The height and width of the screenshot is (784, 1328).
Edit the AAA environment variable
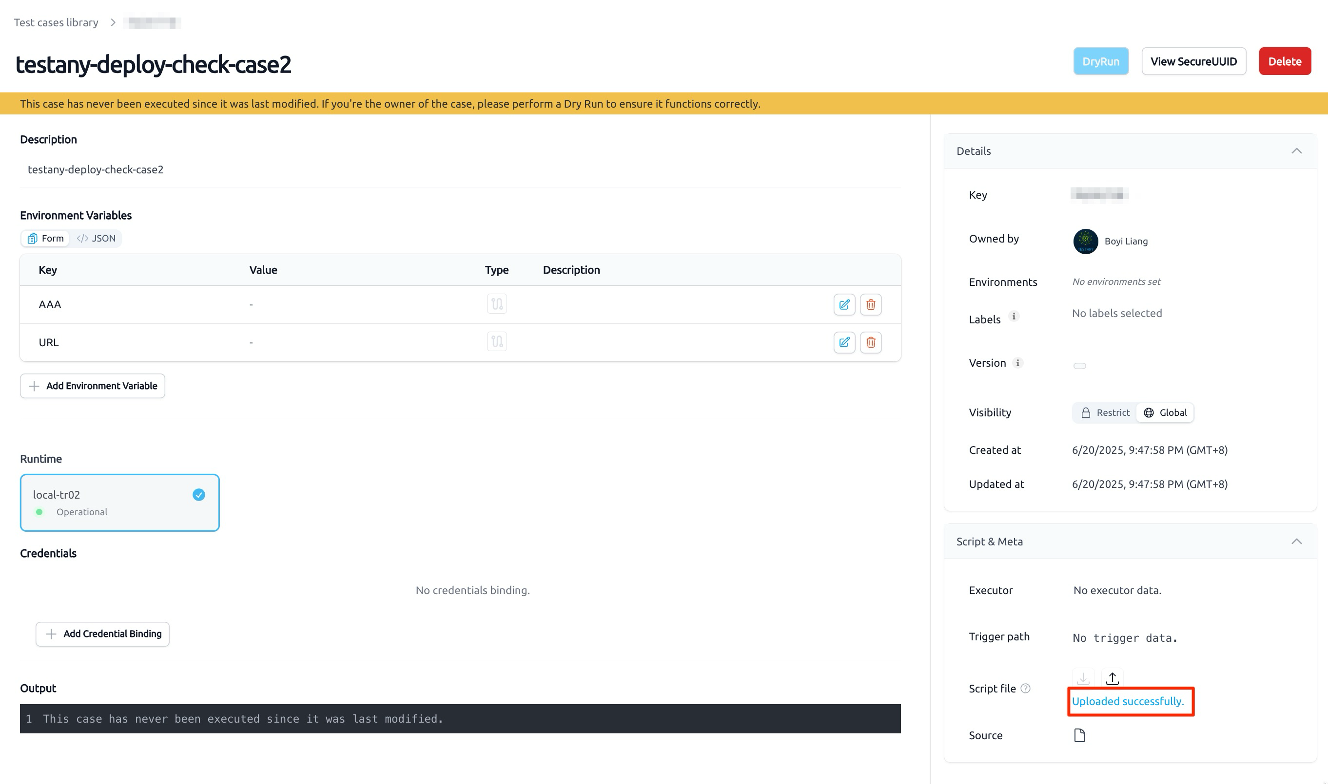pos(844,304)
